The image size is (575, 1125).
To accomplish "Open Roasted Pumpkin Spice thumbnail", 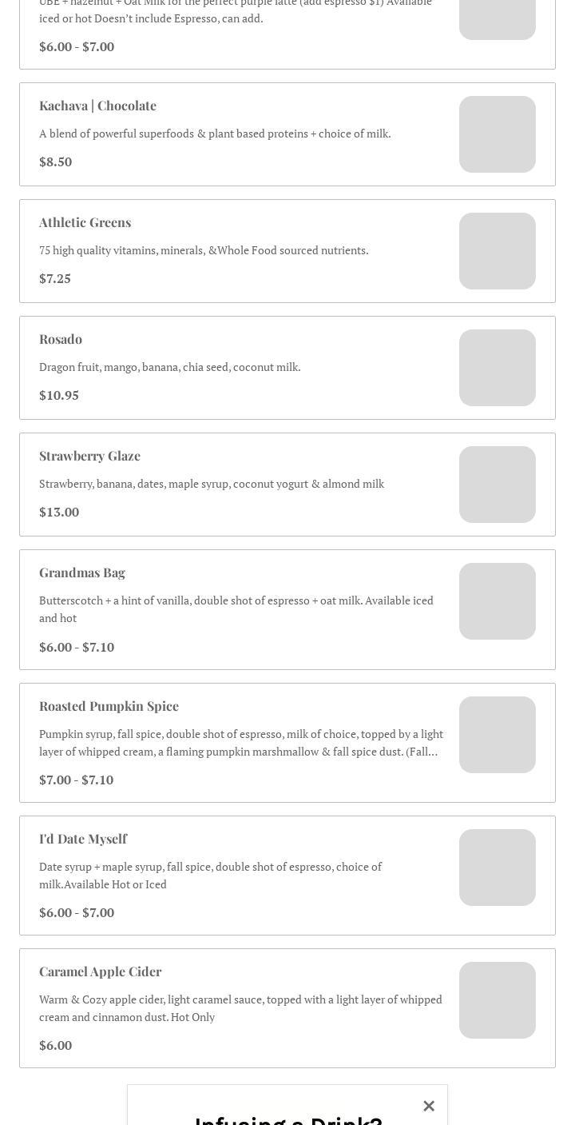I will (497, 735).
